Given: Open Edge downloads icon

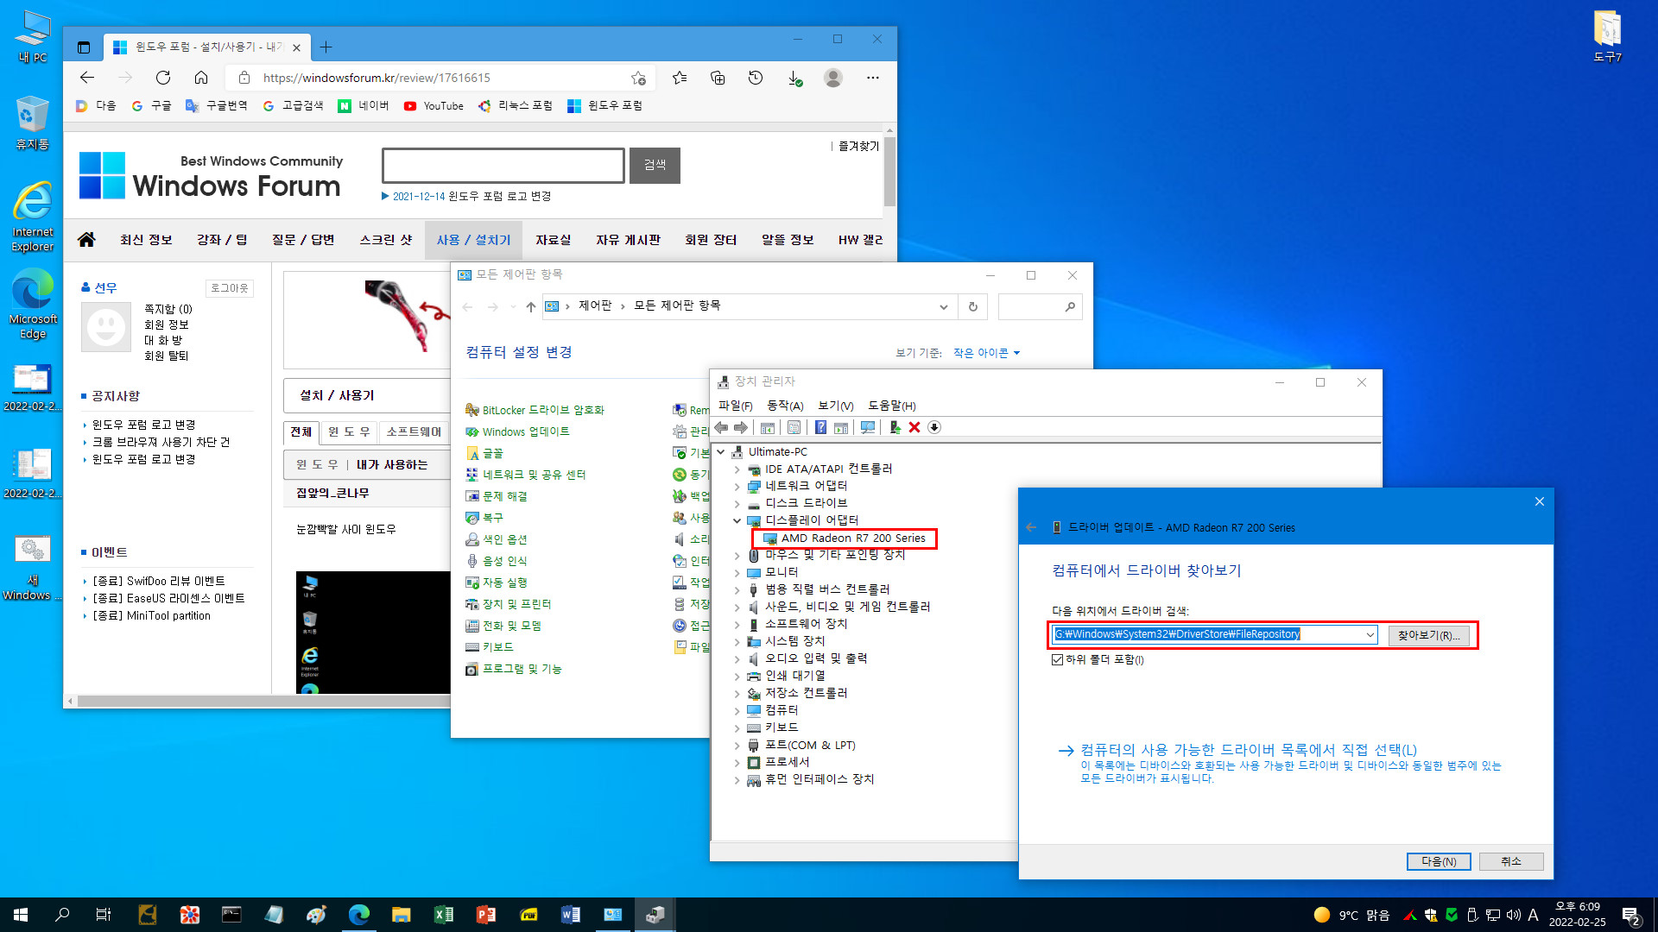Looking at the screenshot, I should click(794, 79).
